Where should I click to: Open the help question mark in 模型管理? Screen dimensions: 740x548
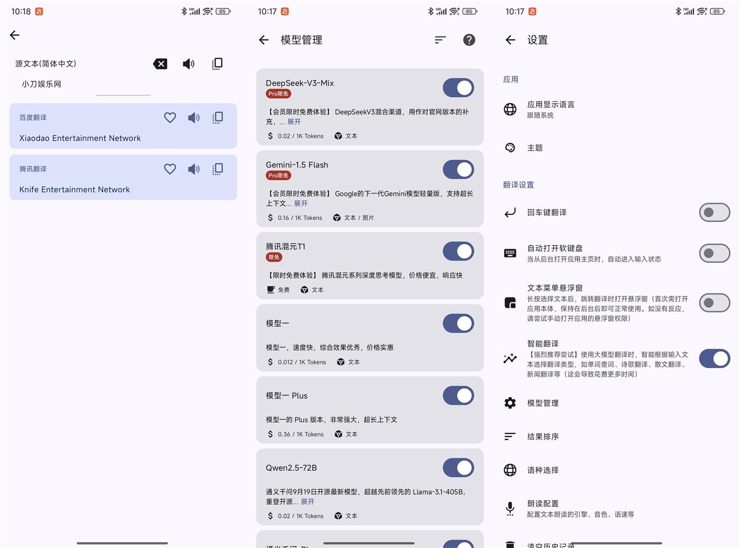(469, 40)
